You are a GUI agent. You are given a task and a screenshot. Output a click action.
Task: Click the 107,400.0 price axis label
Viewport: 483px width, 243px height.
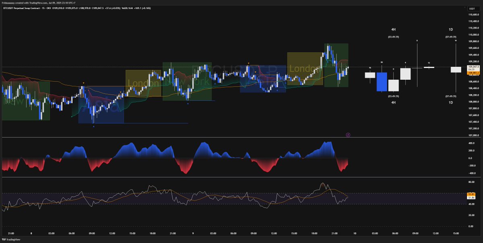coord(473,122)
